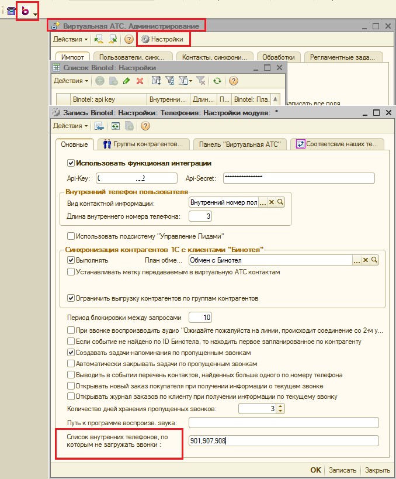Switch to Импорт tab

coord(72,57)
